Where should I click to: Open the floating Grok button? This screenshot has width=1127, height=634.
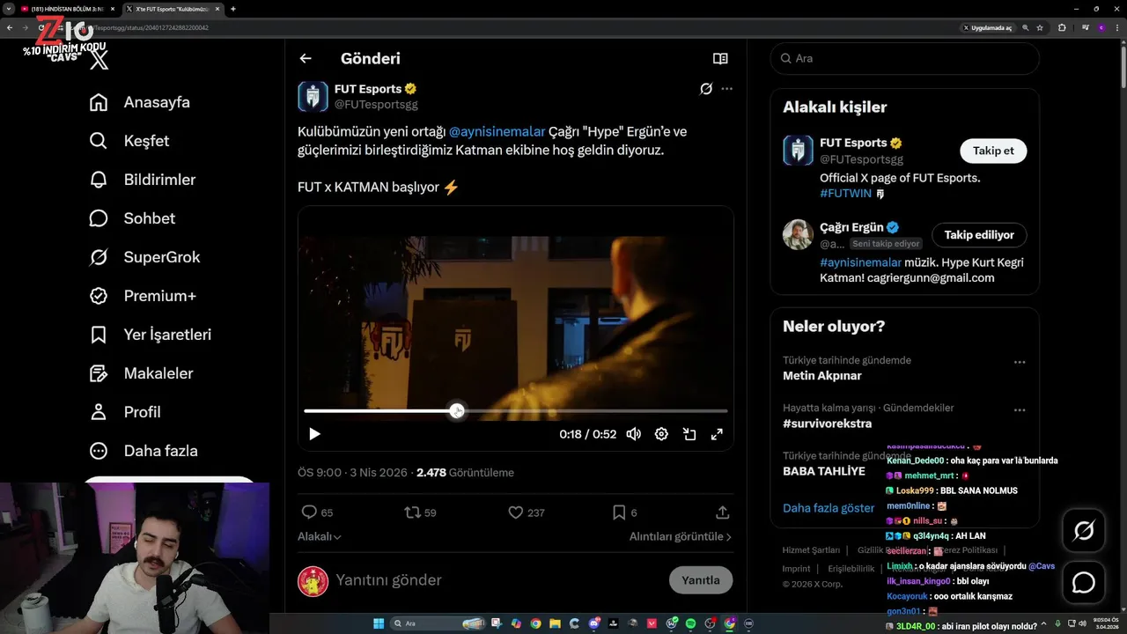[x=1084, y=531]
